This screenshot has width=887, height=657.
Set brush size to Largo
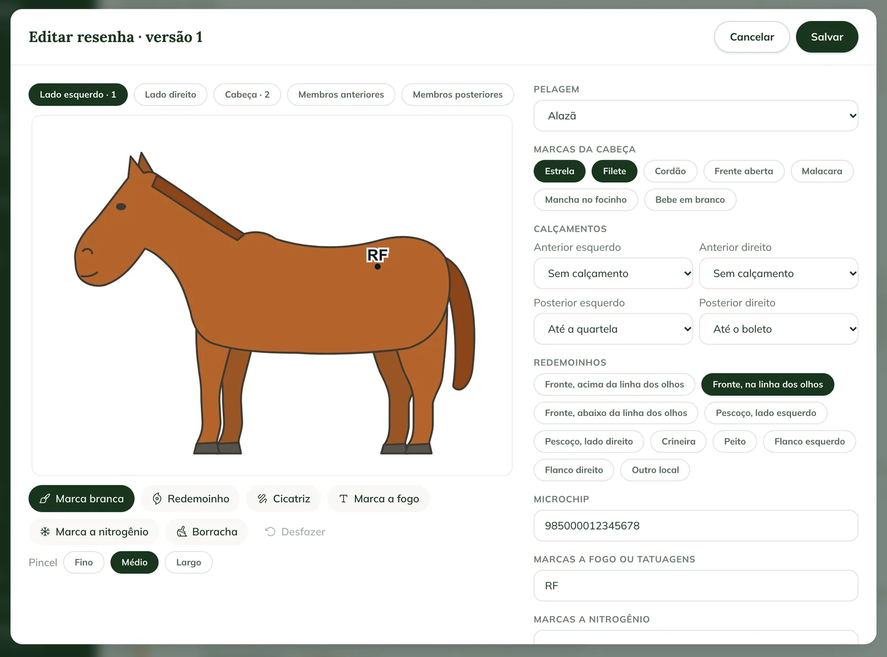[188, 562]
